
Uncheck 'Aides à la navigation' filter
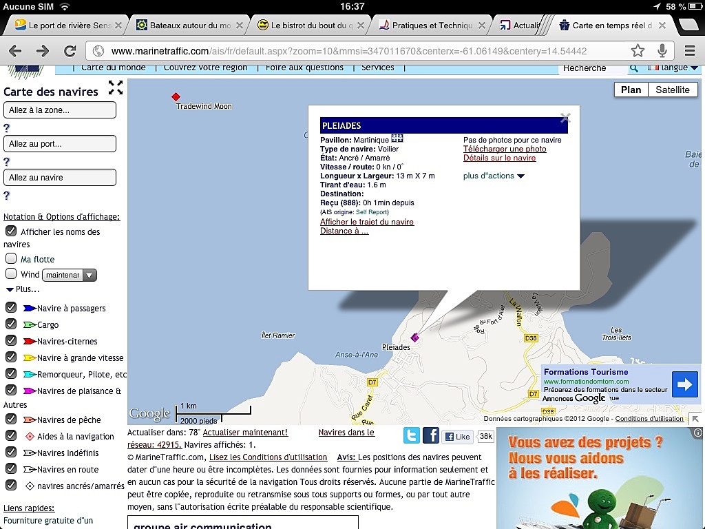[x=11, y=435]
